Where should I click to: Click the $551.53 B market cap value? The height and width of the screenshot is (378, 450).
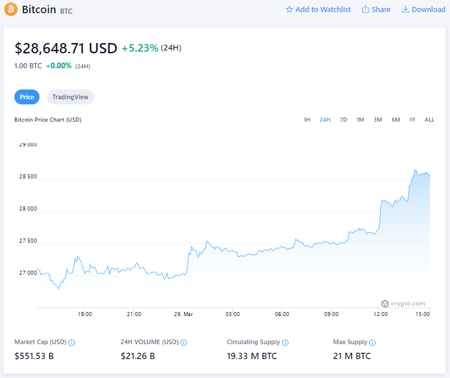(34, 356)
